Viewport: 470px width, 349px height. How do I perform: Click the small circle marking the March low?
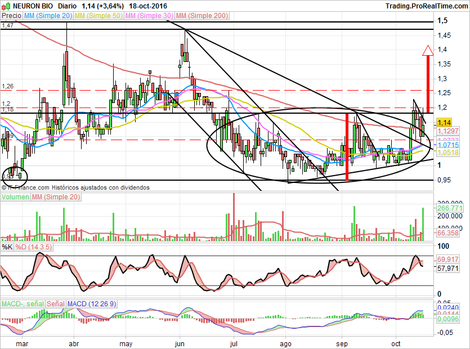(15, 174)
